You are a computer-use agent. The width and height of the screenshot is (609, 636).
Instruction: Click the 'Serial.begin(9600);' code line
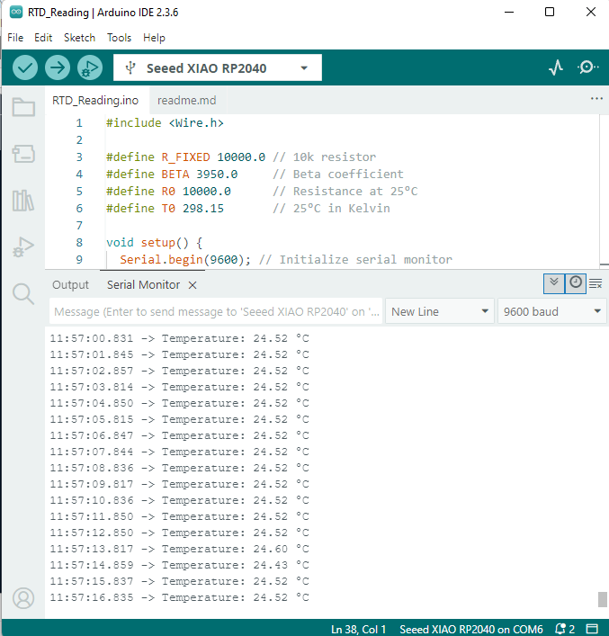point(185,260)
